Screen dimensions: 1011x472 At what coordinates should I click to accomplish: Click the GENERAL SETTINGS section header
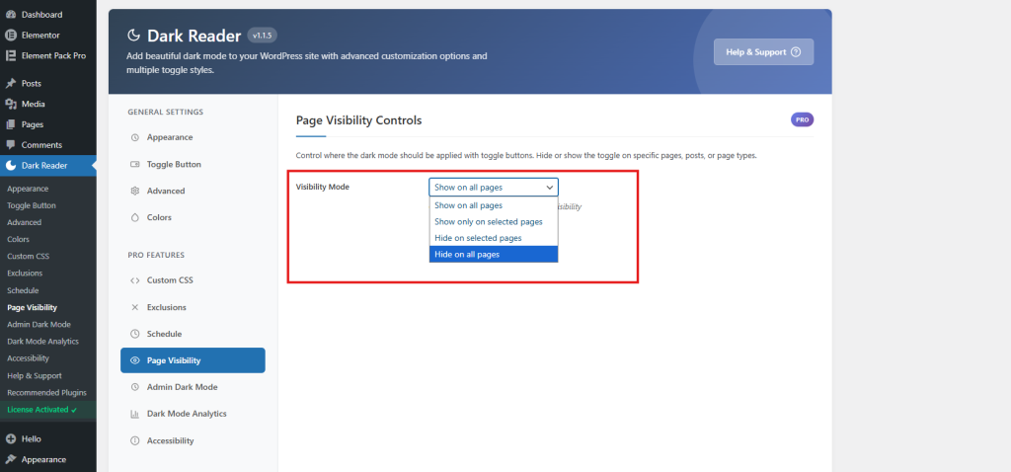click(x=165, y=113)
